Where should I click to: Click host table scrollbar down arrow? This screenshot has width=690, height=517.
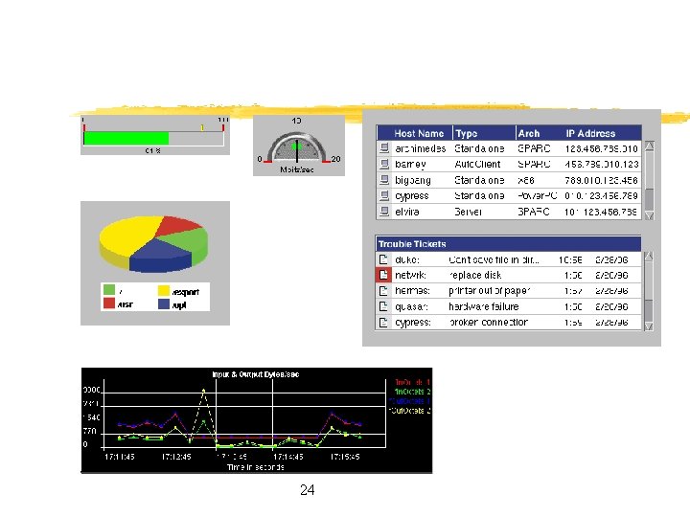point(649,215)
